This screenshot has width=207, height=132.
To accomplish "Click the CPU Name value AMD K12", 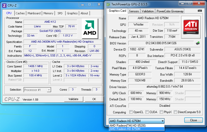I will pyautogui.click(x=50, y=22).
